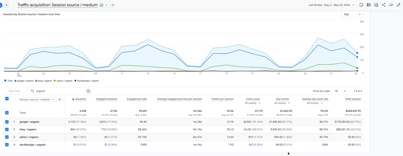Click plus icon left of report title
Image resolution: width=403 pixels, height=156 pixels.
[x=6, y=5]
